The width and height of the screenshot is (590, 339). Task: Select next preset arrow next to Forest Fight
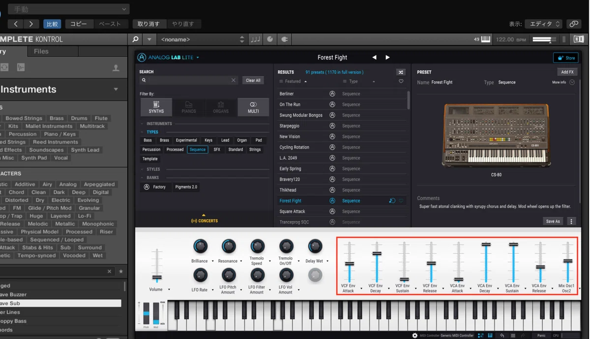387,58
